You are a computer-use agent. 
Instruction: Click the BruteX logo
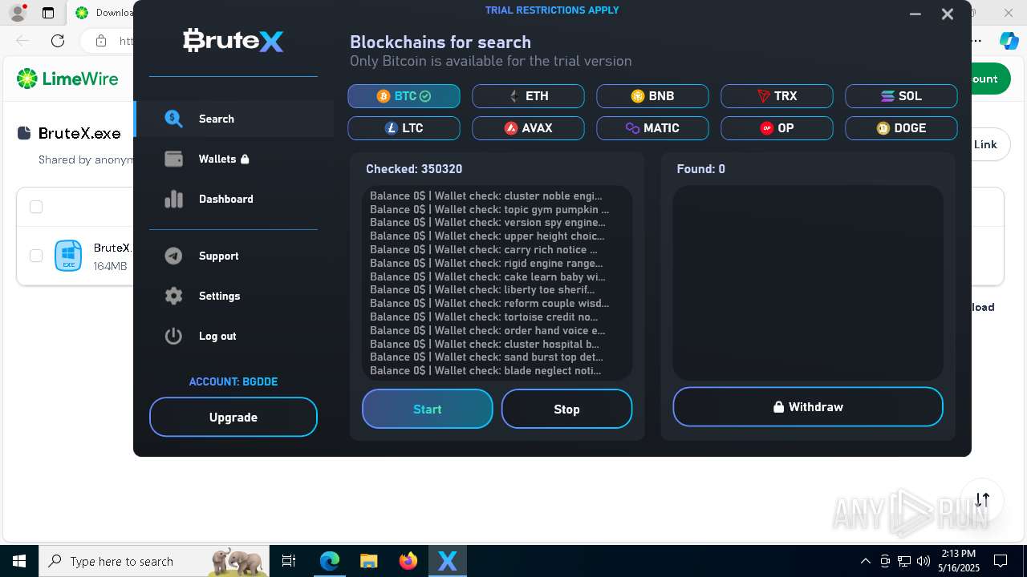click(x=233, y=40)
